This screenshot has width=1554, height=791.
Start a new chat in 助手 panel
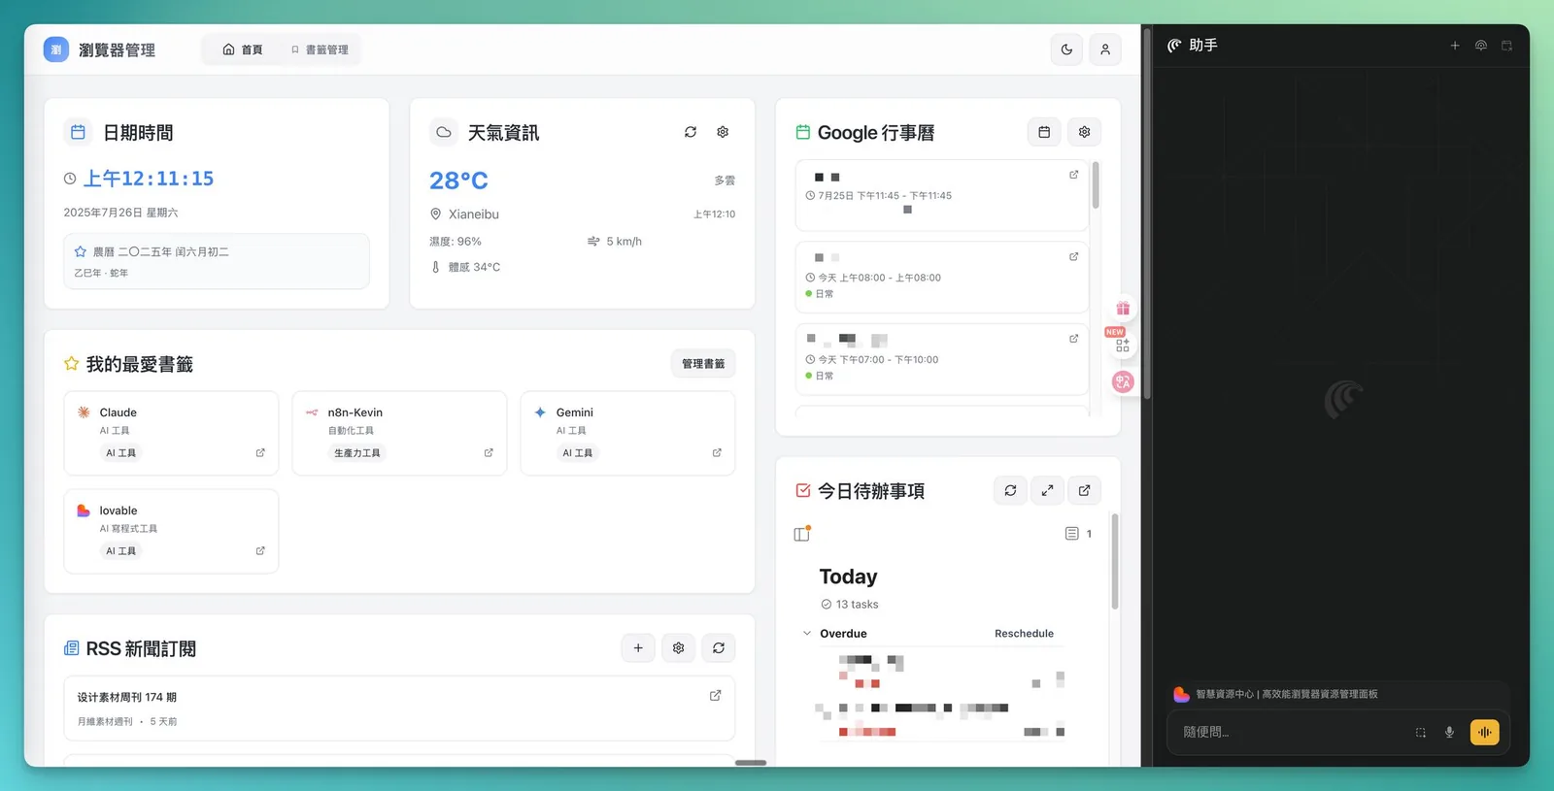[x=1455, y=46]
